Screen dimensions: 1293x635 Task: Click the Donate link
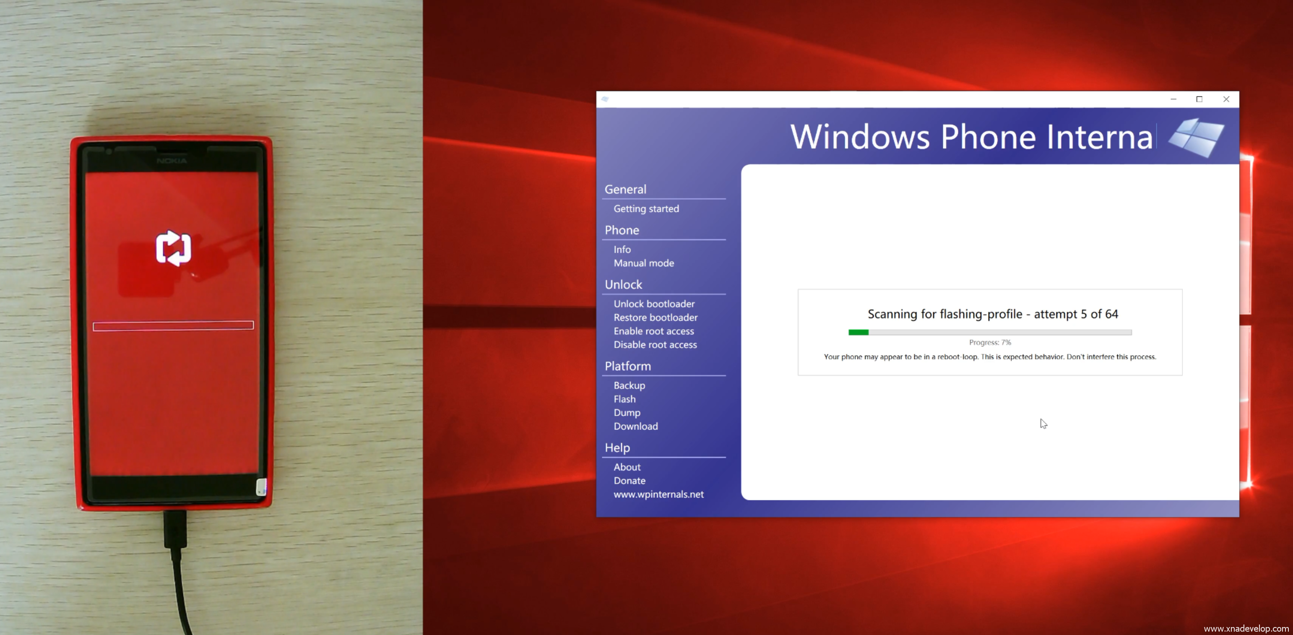tap(630, 481)
